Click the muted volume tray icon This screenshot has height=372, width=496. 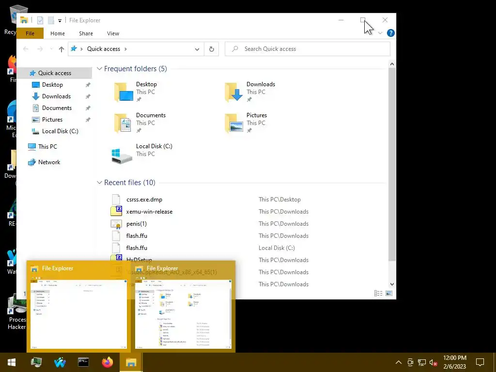(434, 362)
